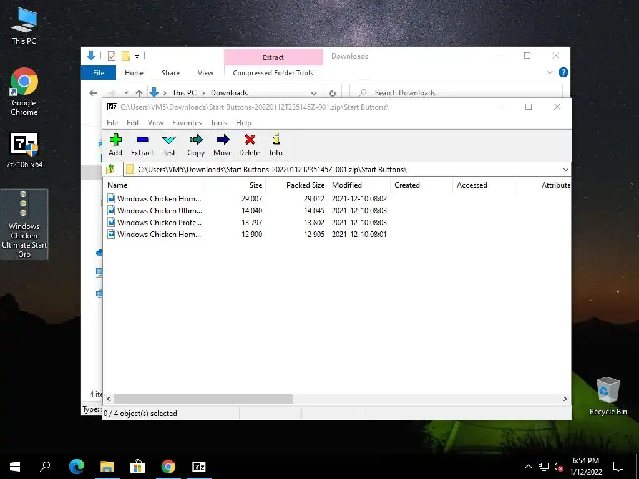Open recent locations dropdown in Explorer
The width and height of the screenshot is (639, 479).
126,93
